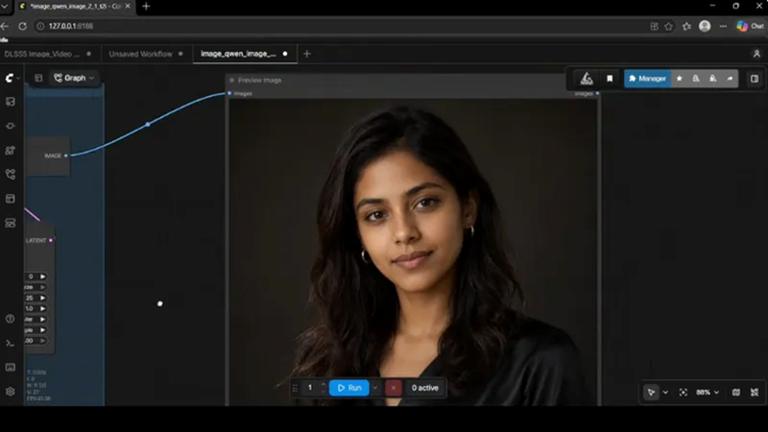Click the triangle logo icon in top toolbar
768x432 pixels.
(x=587, y=79)
